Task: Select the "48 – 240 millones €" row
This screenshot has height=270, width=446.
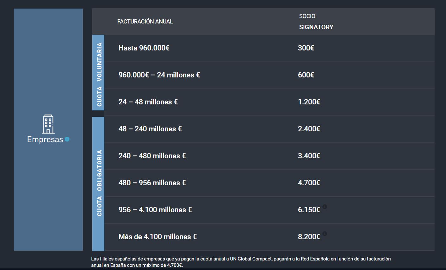Action: [x=150, y=129]
